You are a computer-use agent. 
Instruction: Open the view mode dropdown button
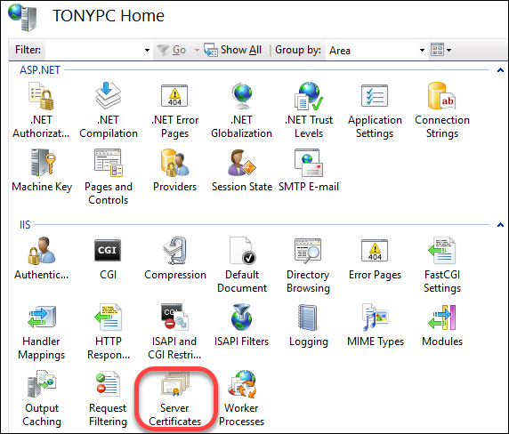point(440,50)
